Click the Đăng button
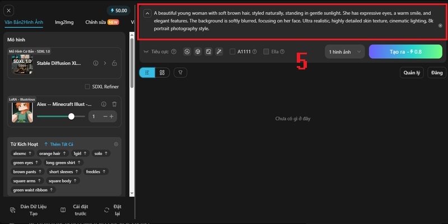 pyautogui.click(x=437, y=73)
